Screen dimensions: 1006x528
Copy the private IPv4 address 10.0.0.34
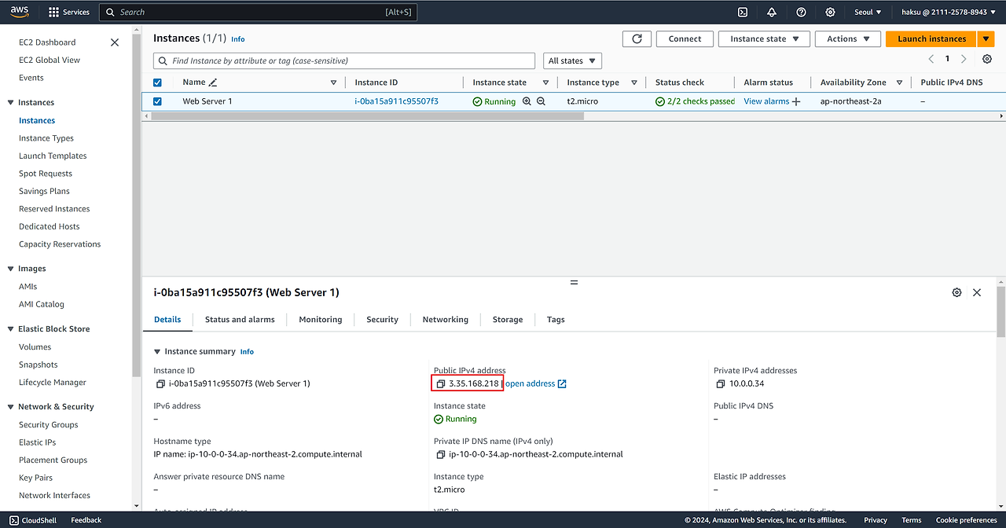721,384
